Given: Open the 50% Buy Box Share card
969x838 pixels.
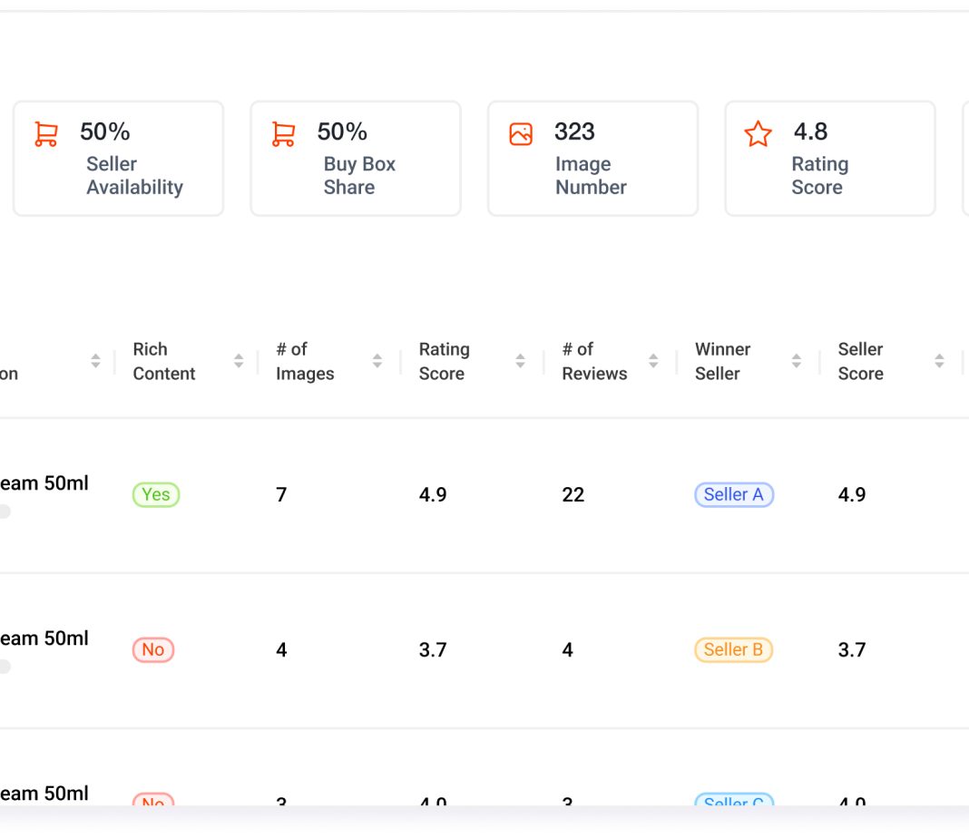Looking at the screenshot, I should pos(356,159).
